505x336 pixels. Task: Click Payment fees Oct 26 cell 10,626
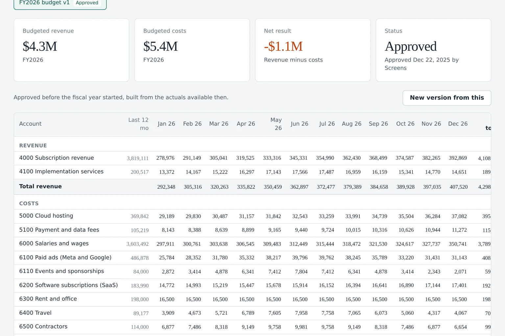point(406,230)
